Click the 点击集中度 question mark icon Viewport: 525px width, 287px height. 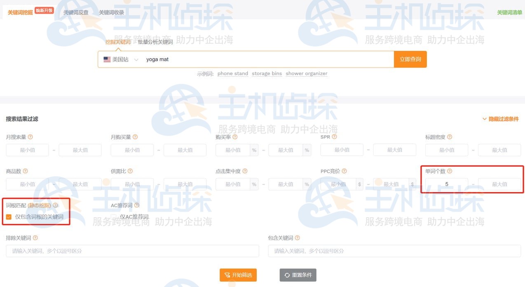[x=245, y=171]
